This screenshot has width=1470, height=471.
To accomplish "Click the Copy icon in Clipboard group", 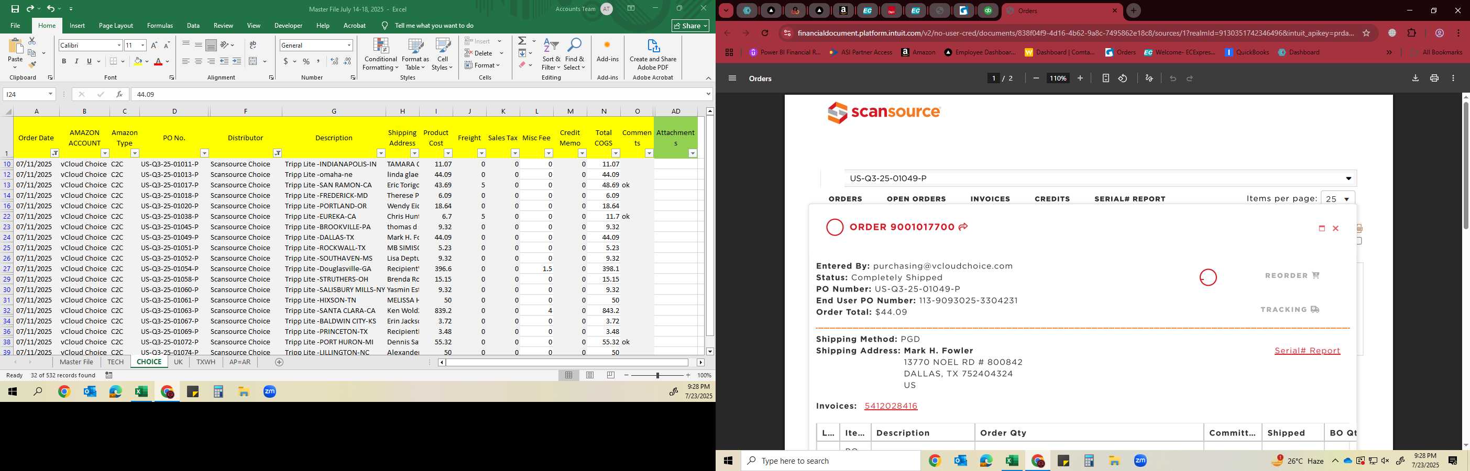I will [32, 53].
